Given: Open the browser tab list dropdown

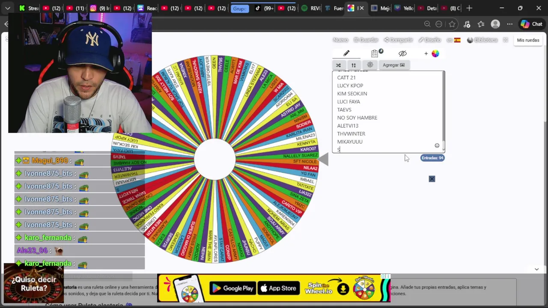Looking at the screenshot, I should point(8,8).
